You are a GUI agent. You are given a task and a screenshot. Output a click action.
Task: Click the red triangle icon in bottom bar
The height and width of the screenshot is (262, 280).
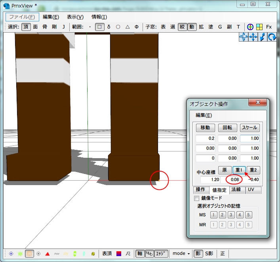coord(48,253)
